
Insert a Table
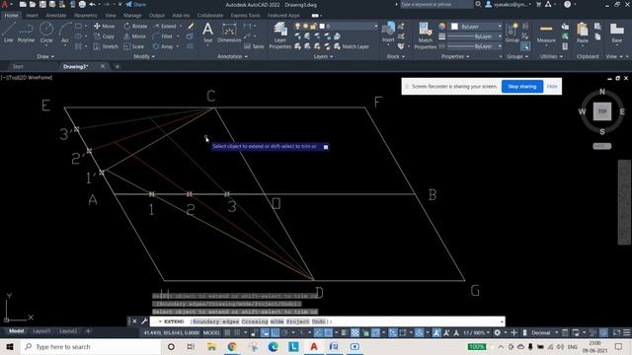254,46
